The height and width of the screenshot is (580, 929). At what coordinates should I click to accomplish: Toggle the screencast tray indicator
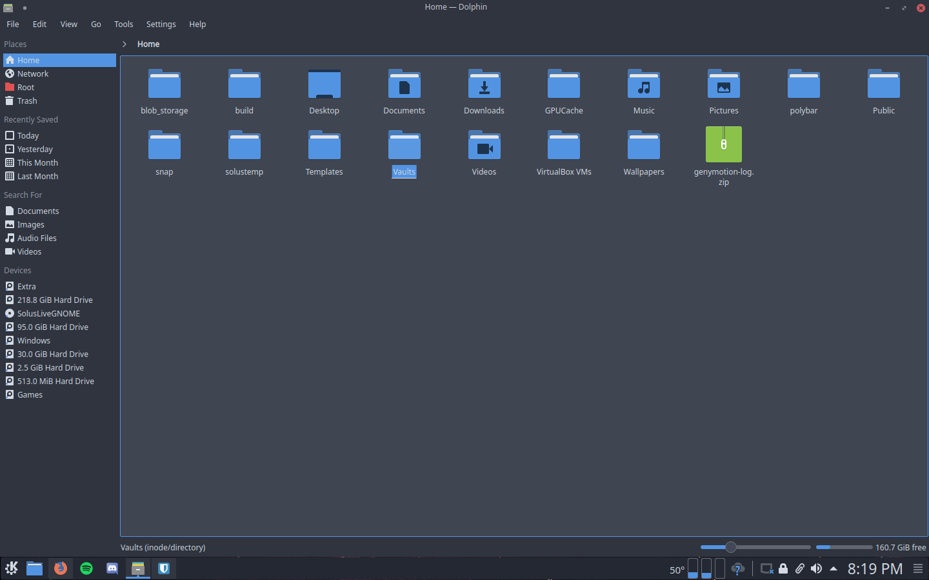pyautogui.click(x=766, y=568)
